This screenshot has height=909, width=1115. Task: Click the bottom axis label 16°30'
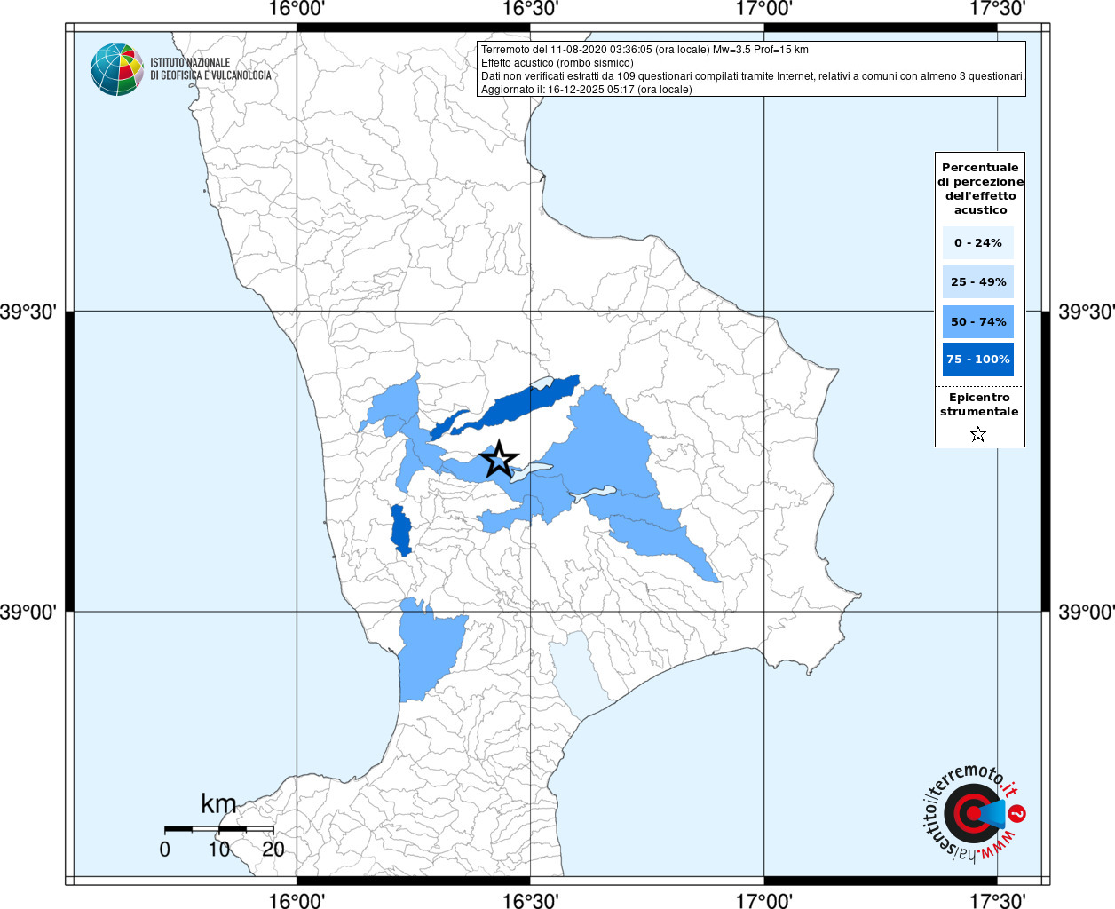(x=530, y=900)
